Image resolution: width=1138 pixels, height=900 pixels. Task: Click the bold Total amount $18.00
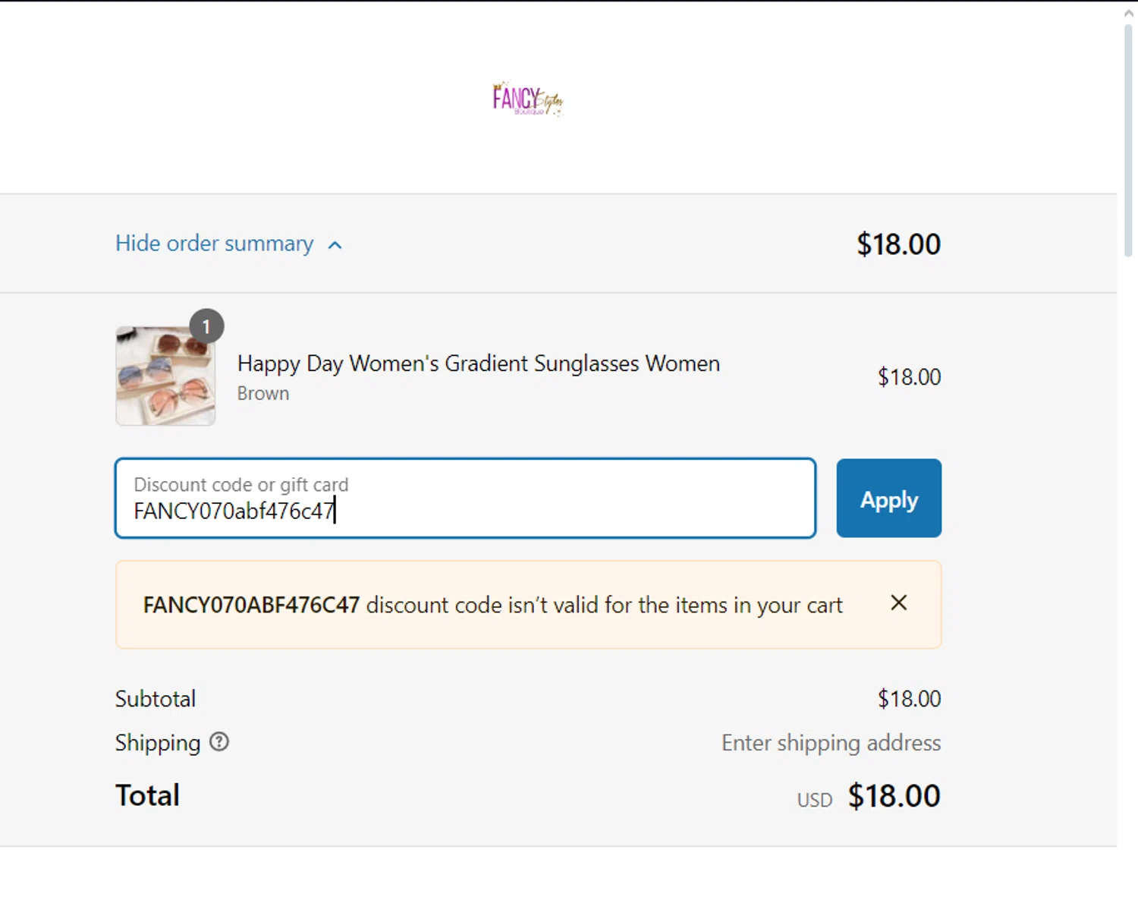(894, 796)
